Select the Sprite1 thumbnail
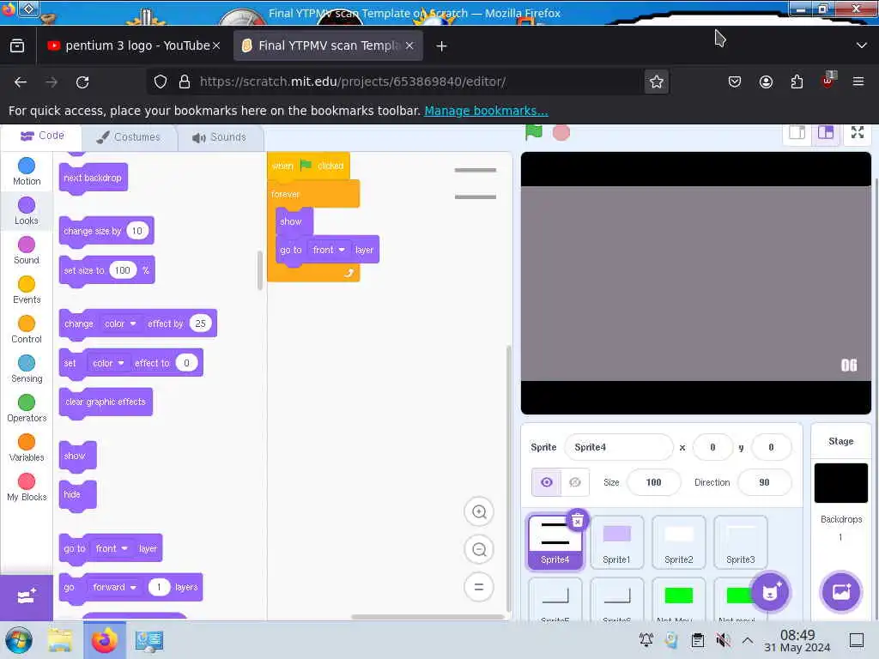 click(x=616, y=542)
